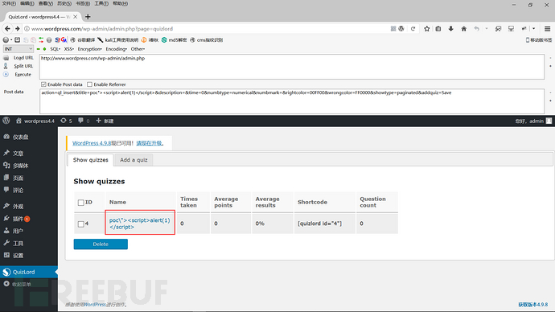Expand the SQL dropdown menu

(x=55, y=49)
